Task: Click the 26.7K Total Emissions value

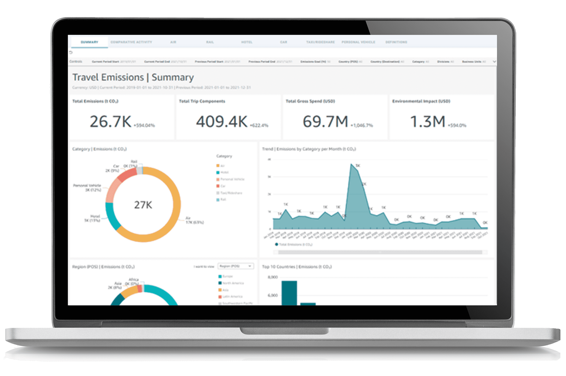Action: pos(111,121)
